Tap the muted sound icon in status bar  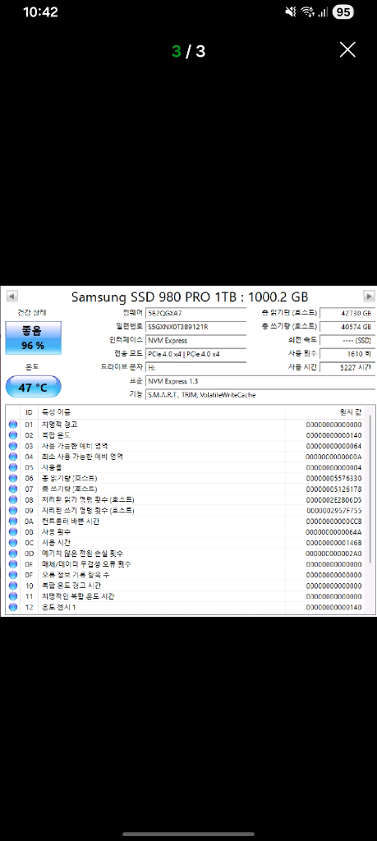point(290,11)
